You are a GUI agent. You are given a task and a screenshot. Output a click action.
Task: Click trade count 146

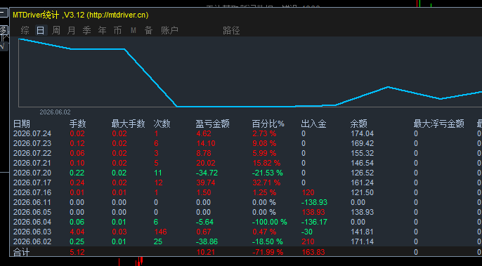coord(160,232)
